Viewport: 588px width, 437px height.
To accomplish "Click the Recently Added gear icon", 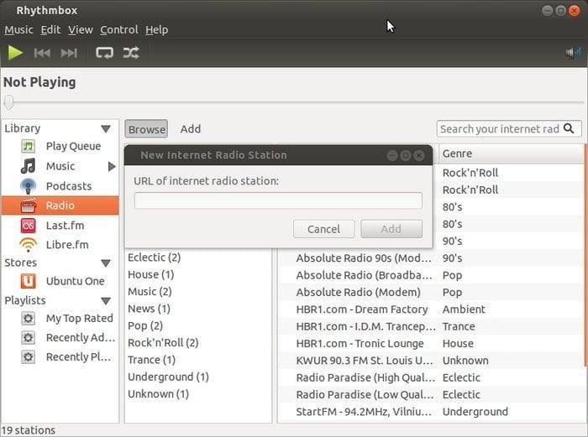I will (28, 338).
